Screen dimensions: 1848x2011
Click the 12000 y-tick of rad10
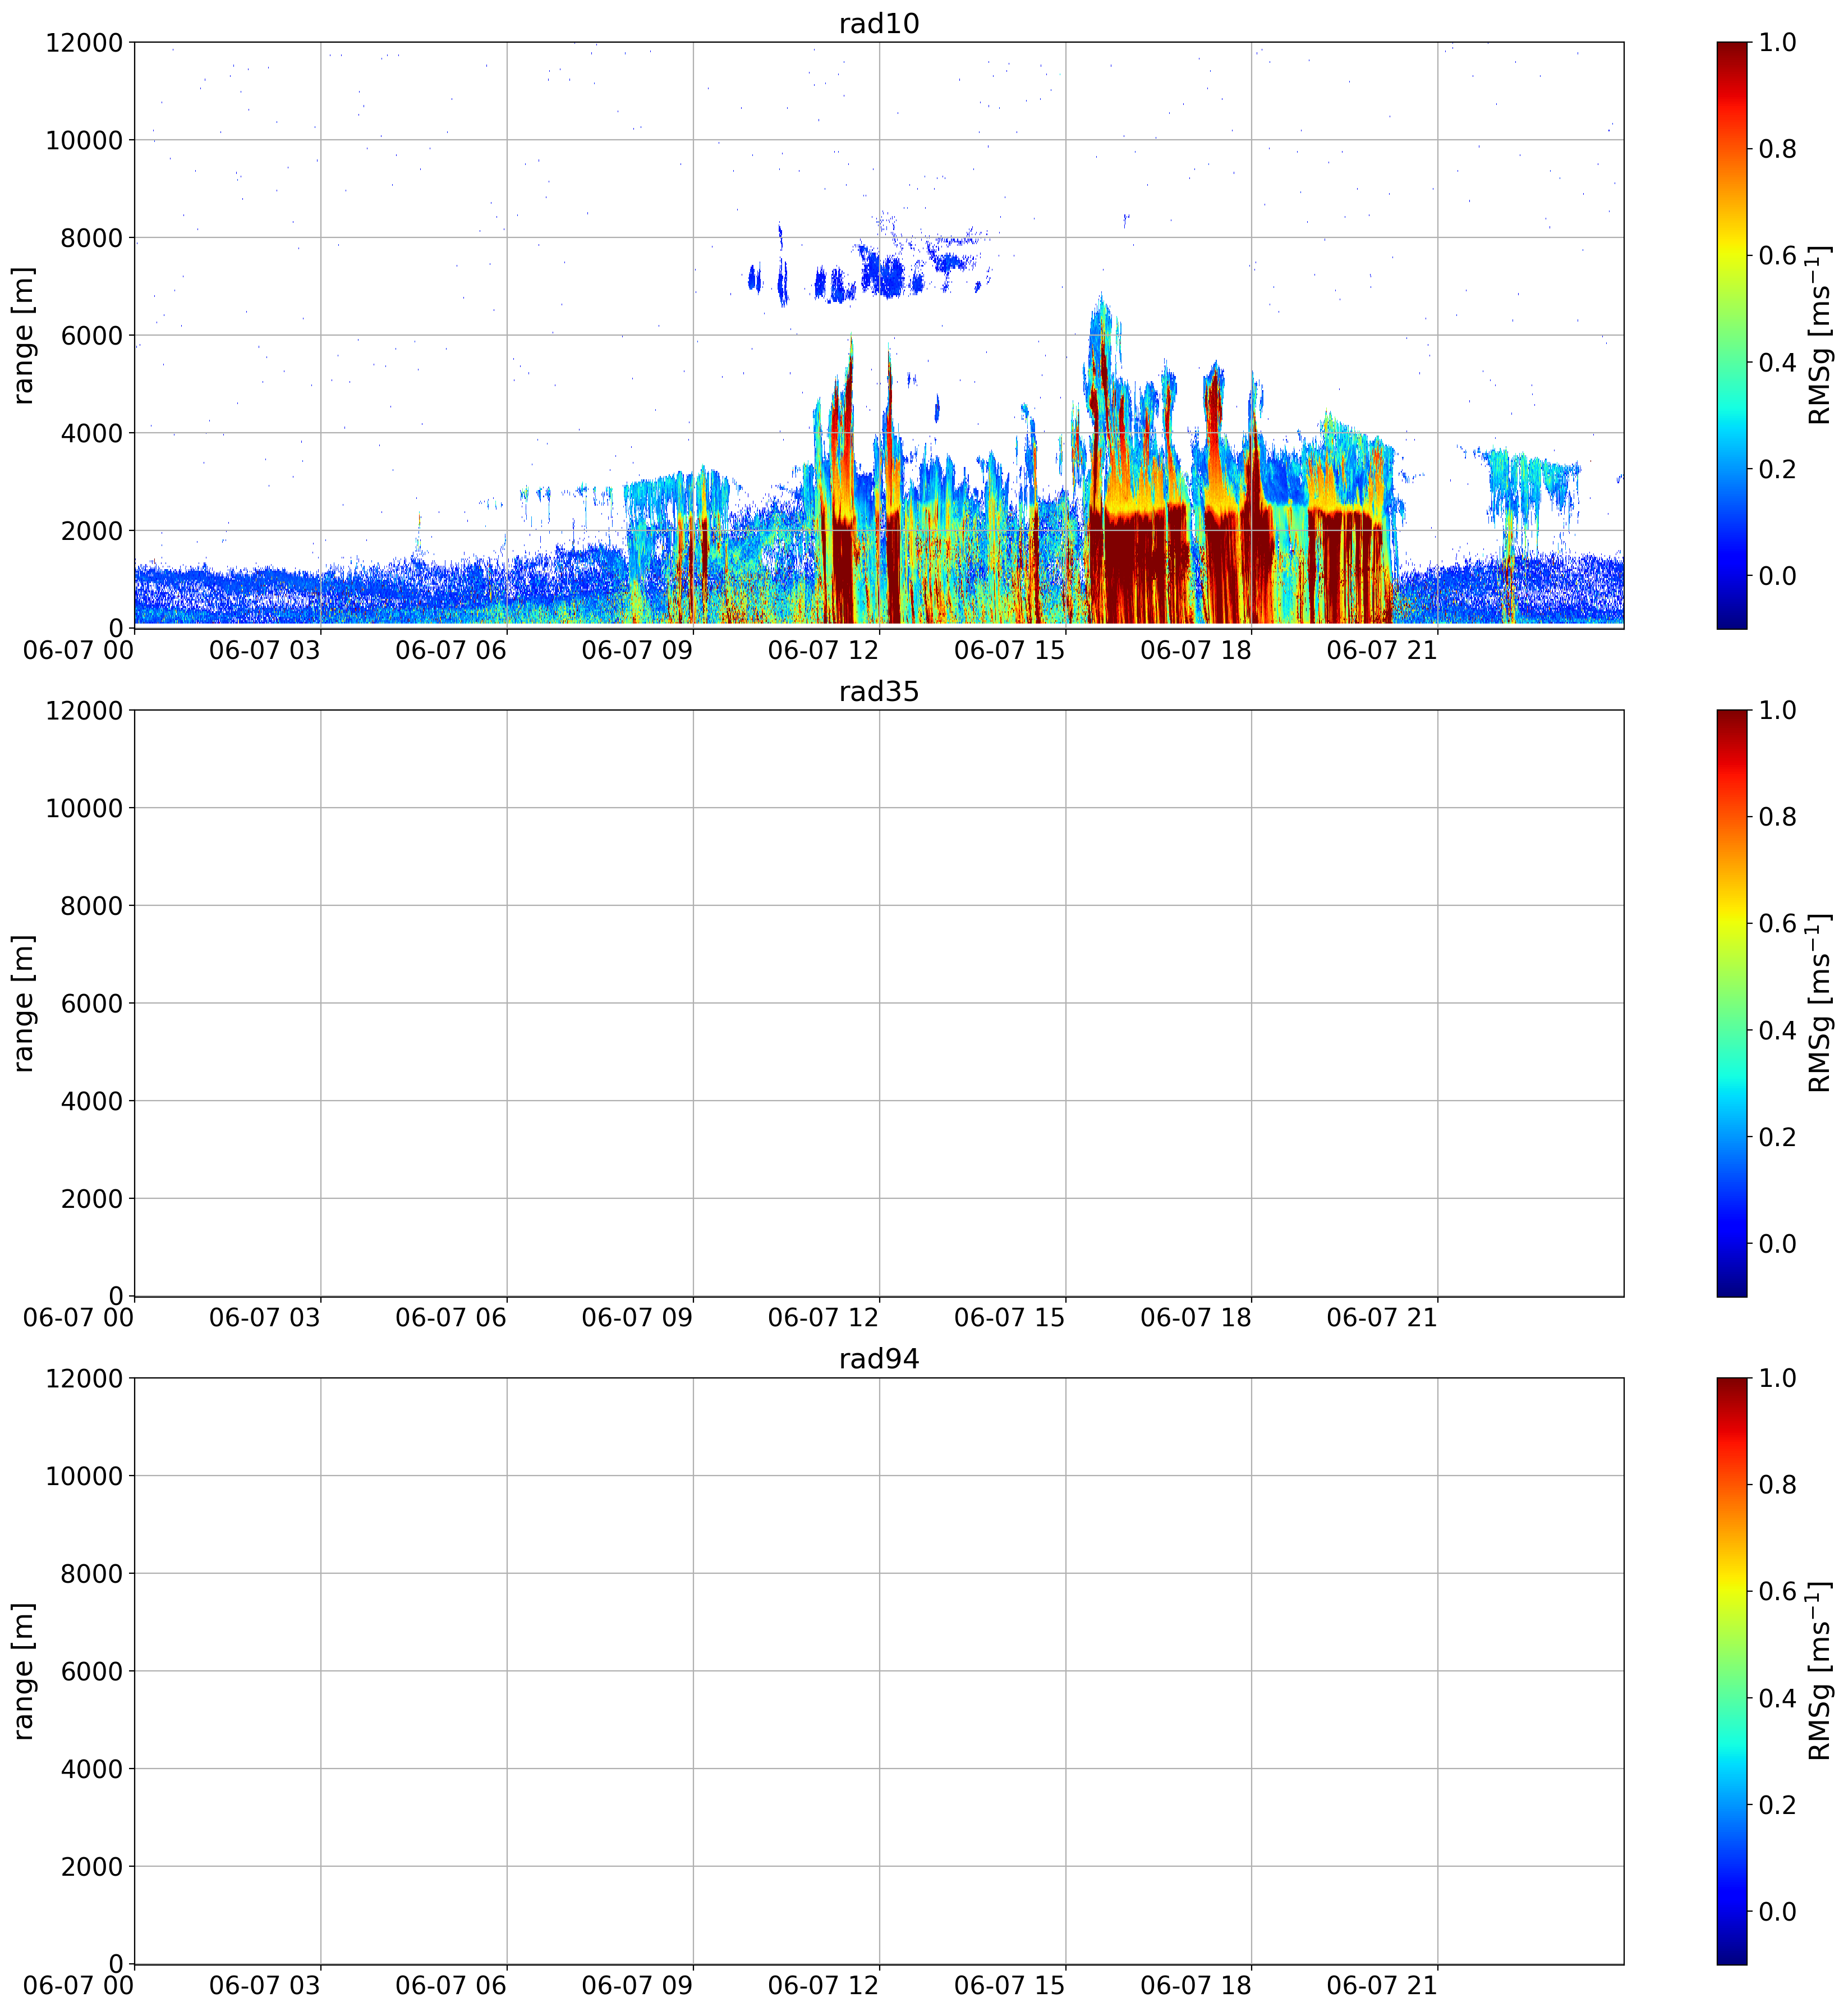(x=84, y=43)
